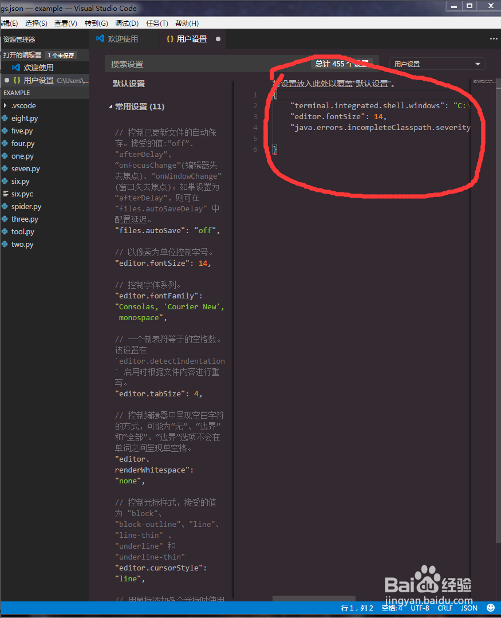Change line endings via CRLF status item
501x618 pixels.
(x=445, y=608)
